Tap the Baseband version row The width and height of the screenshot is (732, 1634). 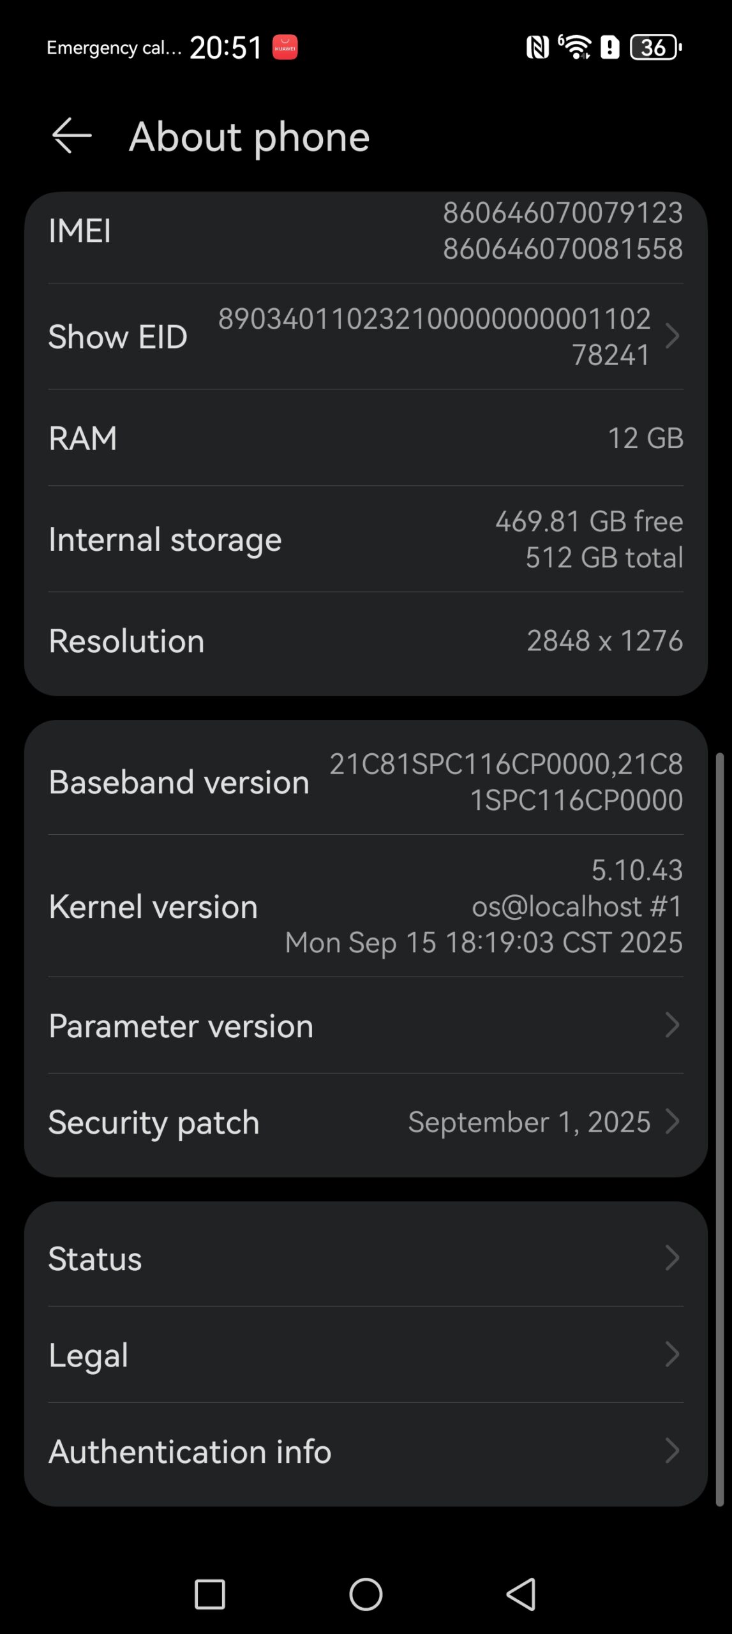pyautogui.click(x=366, y=782)
